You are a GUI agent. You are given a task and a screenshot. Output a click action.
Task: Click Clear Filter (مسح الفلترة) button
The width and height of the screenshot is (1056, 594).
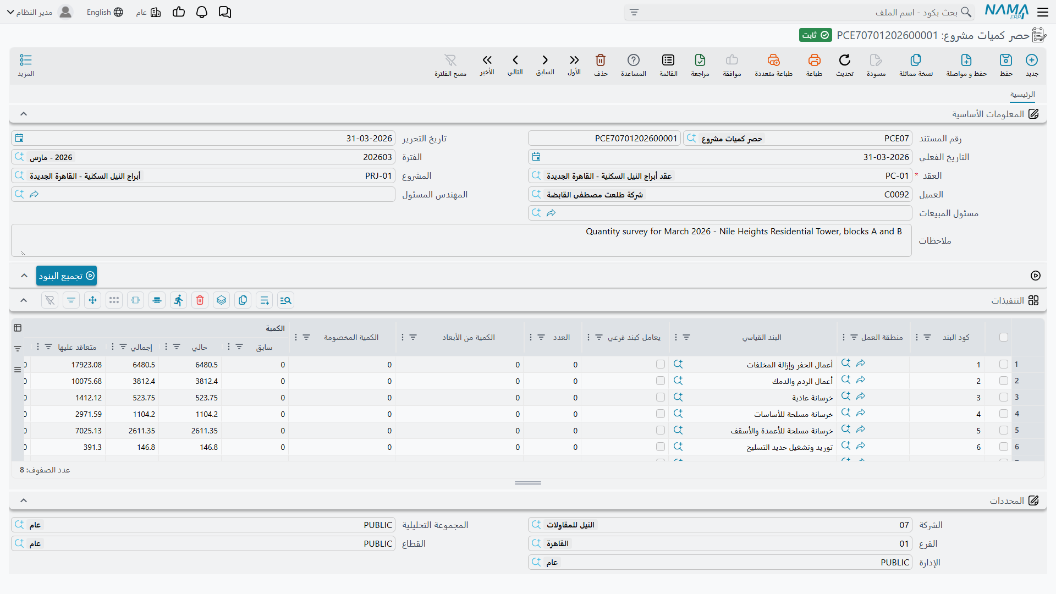450,64
